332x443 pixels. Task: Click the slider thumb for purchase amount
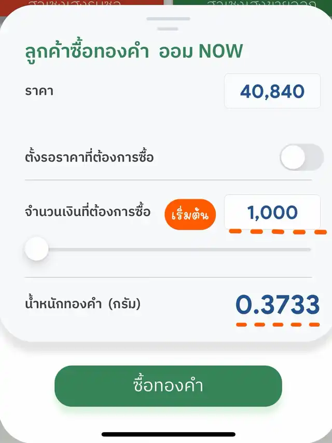pos(37,250)
